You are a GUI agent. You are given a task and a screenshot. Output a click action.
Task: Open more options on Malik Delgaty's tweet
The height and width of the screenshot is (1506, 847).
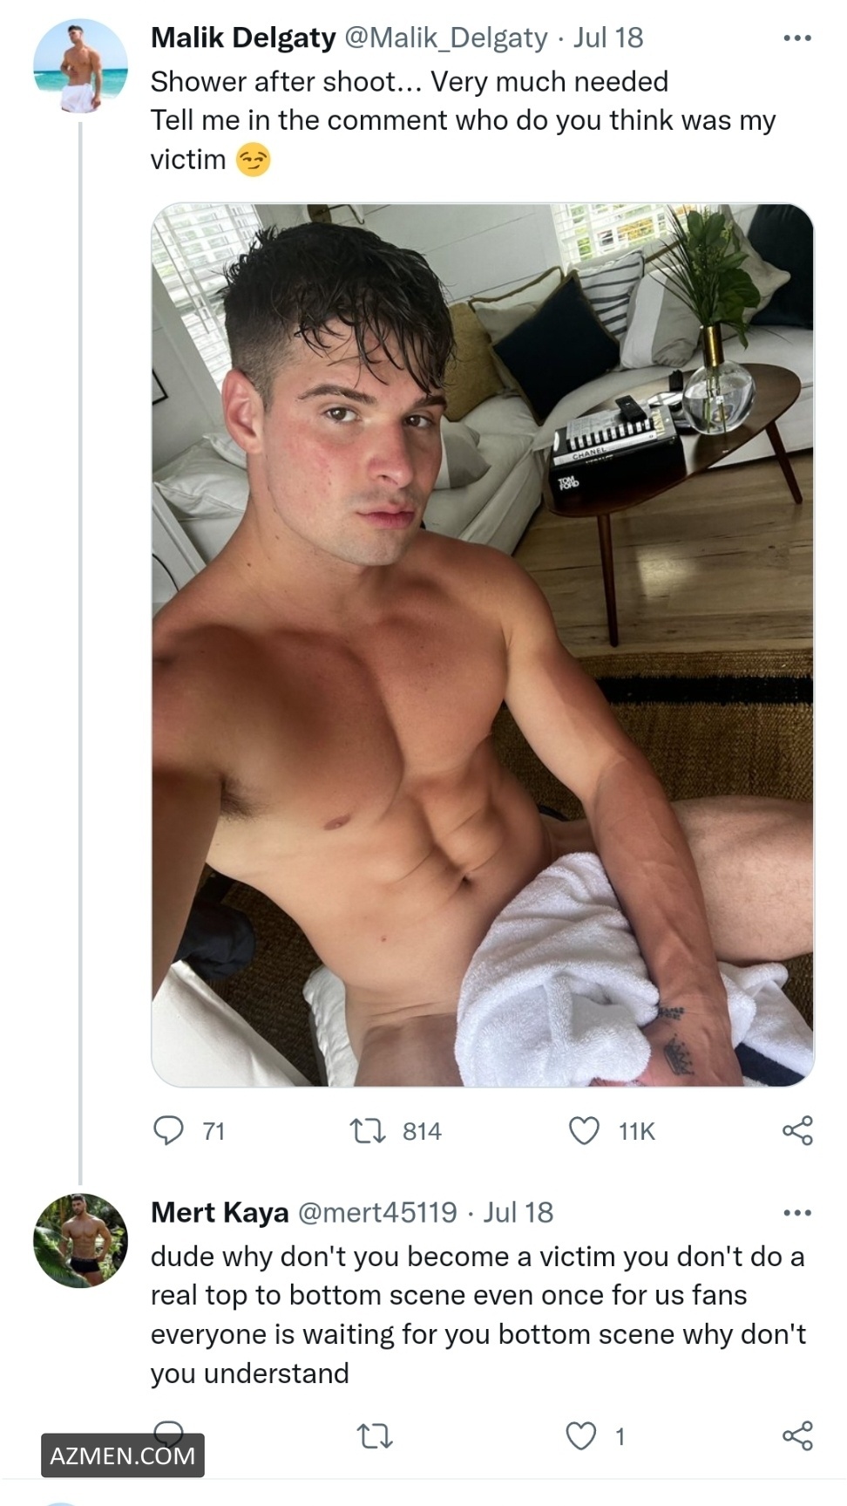[x=797, y=38]
